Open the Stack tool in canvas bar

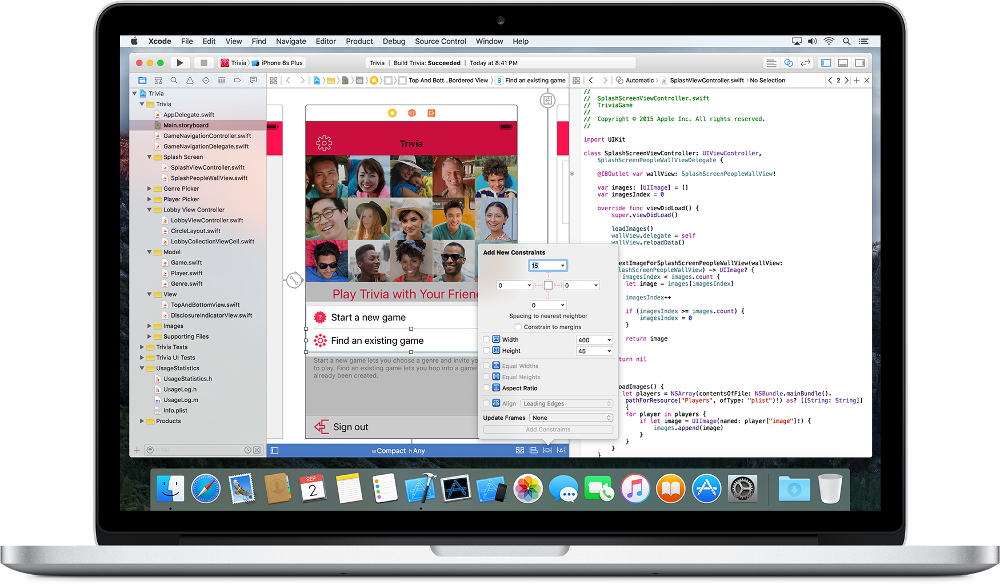520,451
